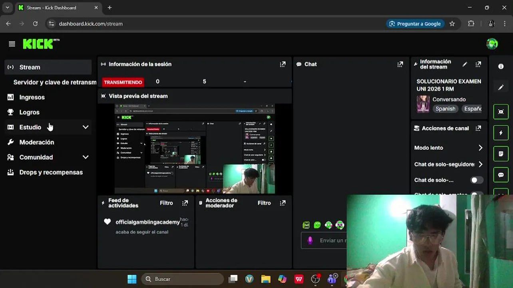Click the heart icon next to officialgamblingacademy
Screen dimensions: 513x288
tap(107, 222)
